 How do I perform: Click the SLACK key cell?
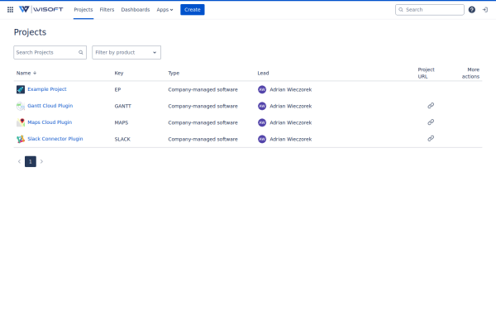122,139
